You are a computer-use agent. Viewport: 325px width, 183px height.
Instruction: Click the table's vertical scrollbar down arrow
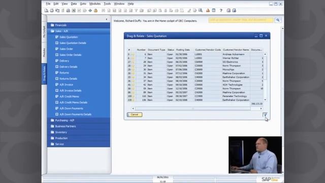pos(265,100)
